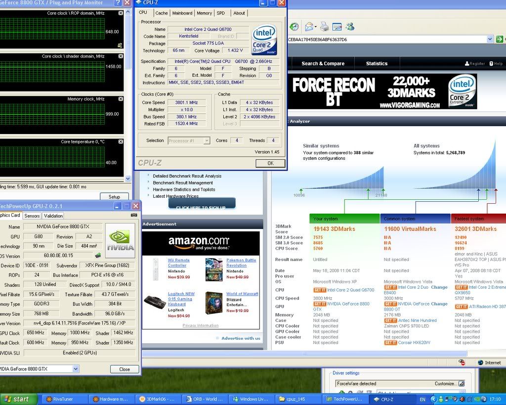Image resolution: width=506 pixels, height=405 pixels.
Task: Close the Core clock ROP domain graph
Action: [121, 13]
